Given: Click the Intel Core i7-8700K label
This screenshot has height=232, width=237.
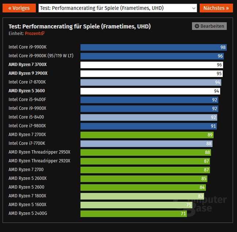Looking at the screenshot, I should (x=27, y=82).
